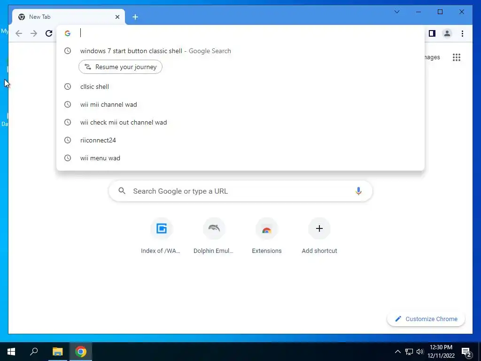This screenshot has width=481, height=361.
Task: Maximize the Chrome window
Action: 440,12
